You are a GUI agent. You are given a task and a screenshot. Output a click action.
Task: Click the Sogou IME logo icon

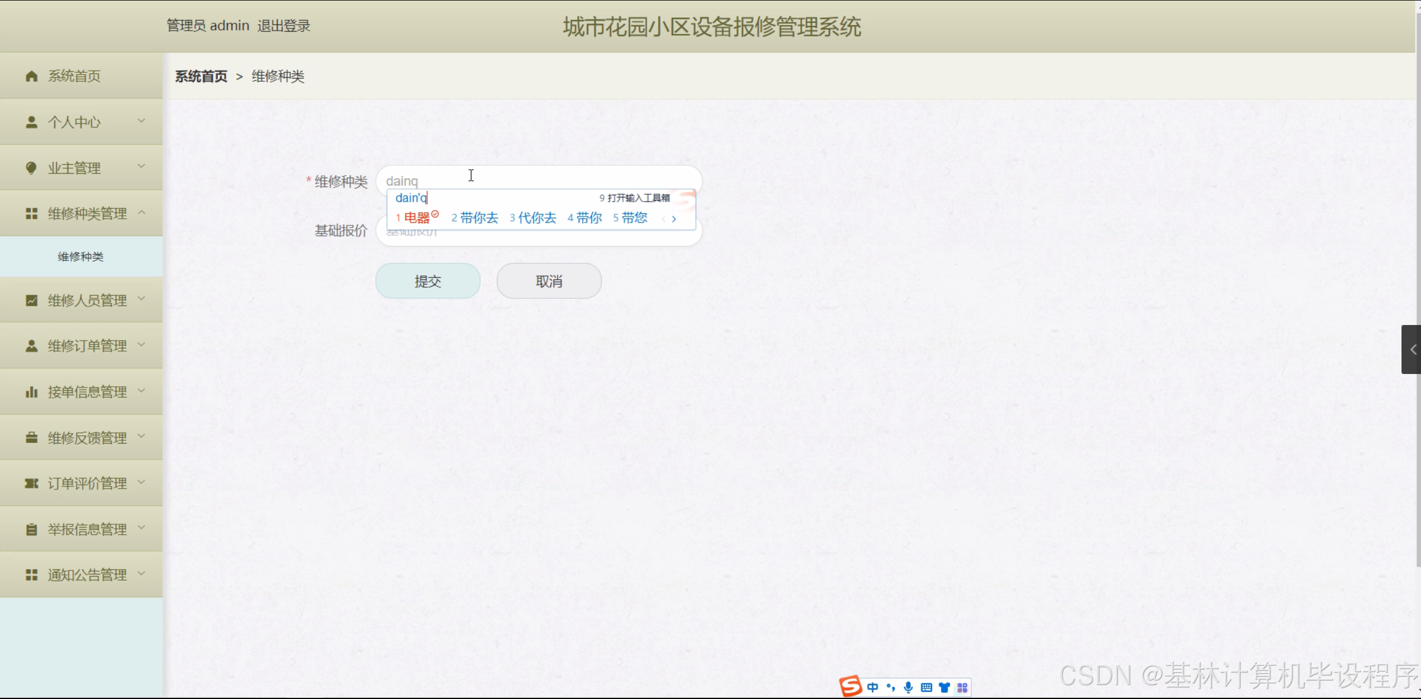click(x=850, y=686)
